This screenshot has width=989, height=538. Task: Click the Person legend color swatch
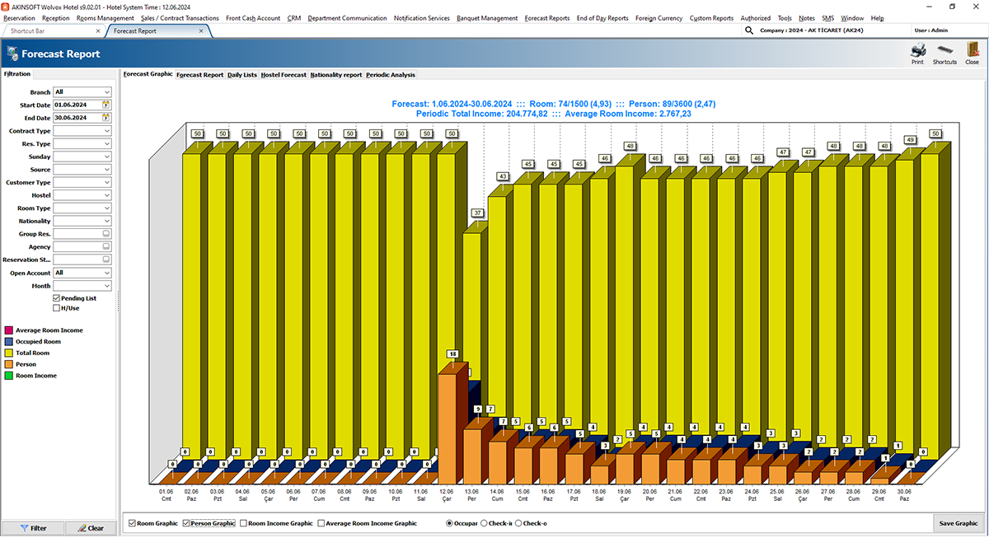pos(8,364)
